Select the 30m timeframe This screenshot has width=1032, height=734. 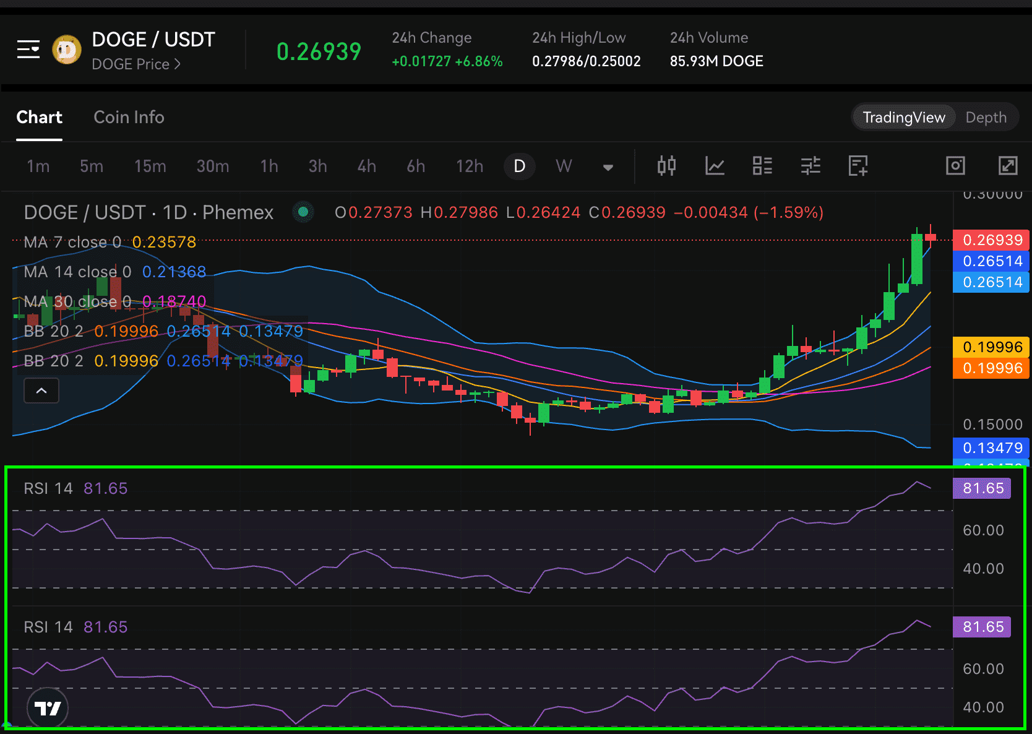click(213, 166)
